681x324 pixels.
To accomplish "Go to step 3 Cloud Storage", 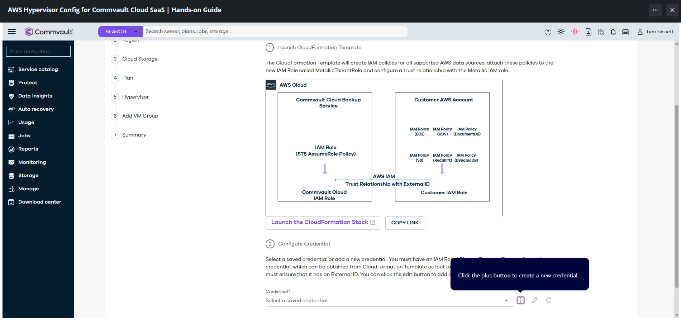I will click(135, 59).
